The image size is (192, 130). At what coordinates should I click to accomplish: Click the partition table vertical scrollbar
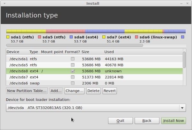pyautogui.click(x=184, y=60)
